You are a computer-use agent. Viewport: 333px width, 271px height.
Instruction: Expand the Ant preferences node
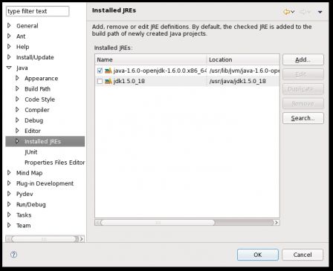point(9,36)
